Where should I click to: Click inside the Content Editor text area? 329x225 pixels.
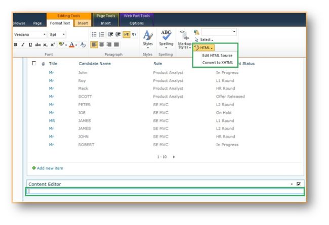[165, 191]
